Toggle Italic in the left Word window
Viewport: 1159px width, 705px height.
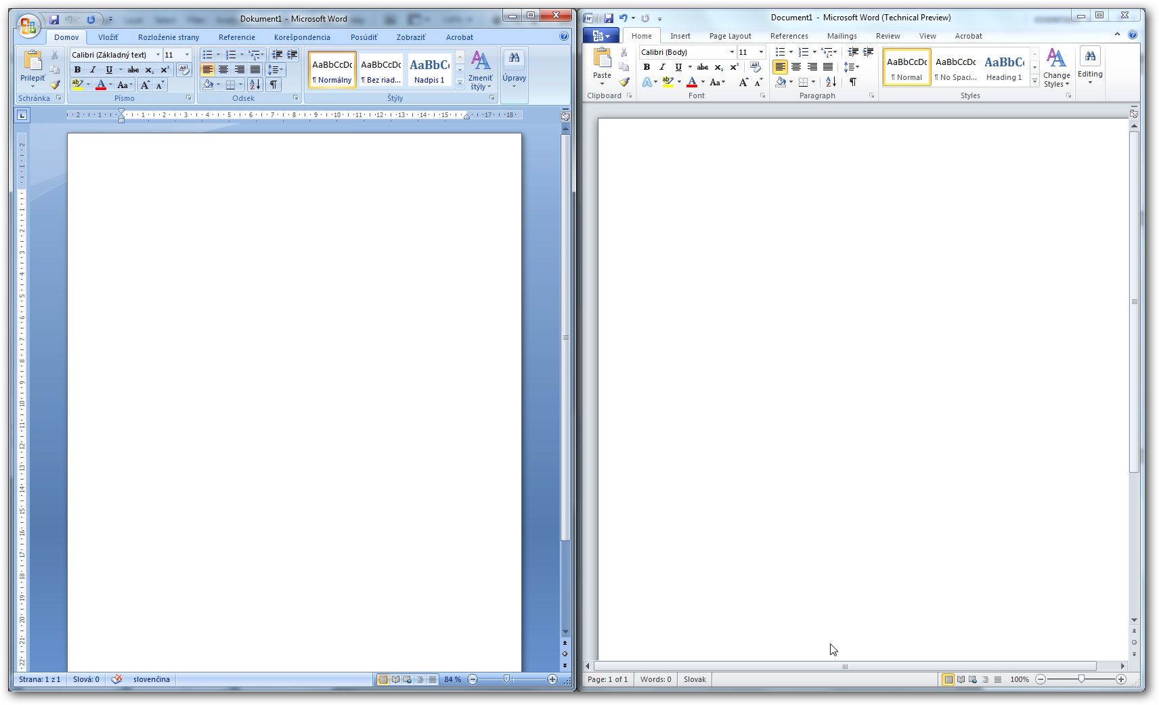coord(93,70)
